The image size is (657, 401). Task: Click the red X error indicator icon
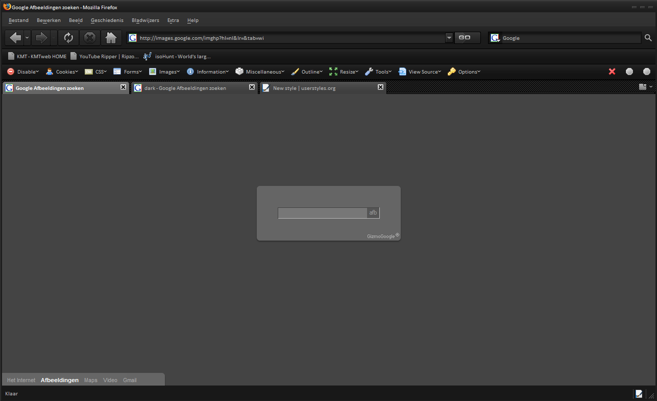[612, 72]
